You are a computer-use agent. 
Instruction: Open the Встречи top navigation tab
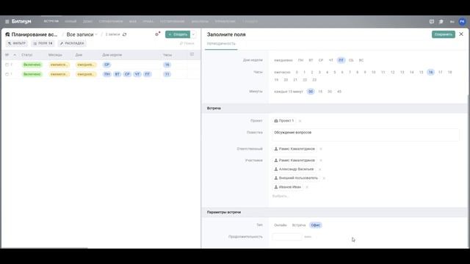point(51,21)
